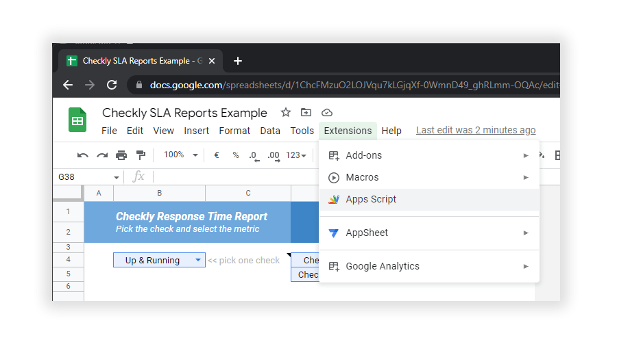Go forward in browser
This screenshot has width=617, height=342.
pyautogui.click(x=90, y=85)
